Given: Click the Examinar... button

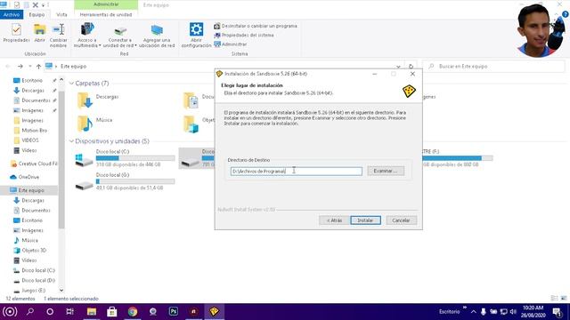Looking at the screenshot, I should pyautogui.click(x=386, y=171).
